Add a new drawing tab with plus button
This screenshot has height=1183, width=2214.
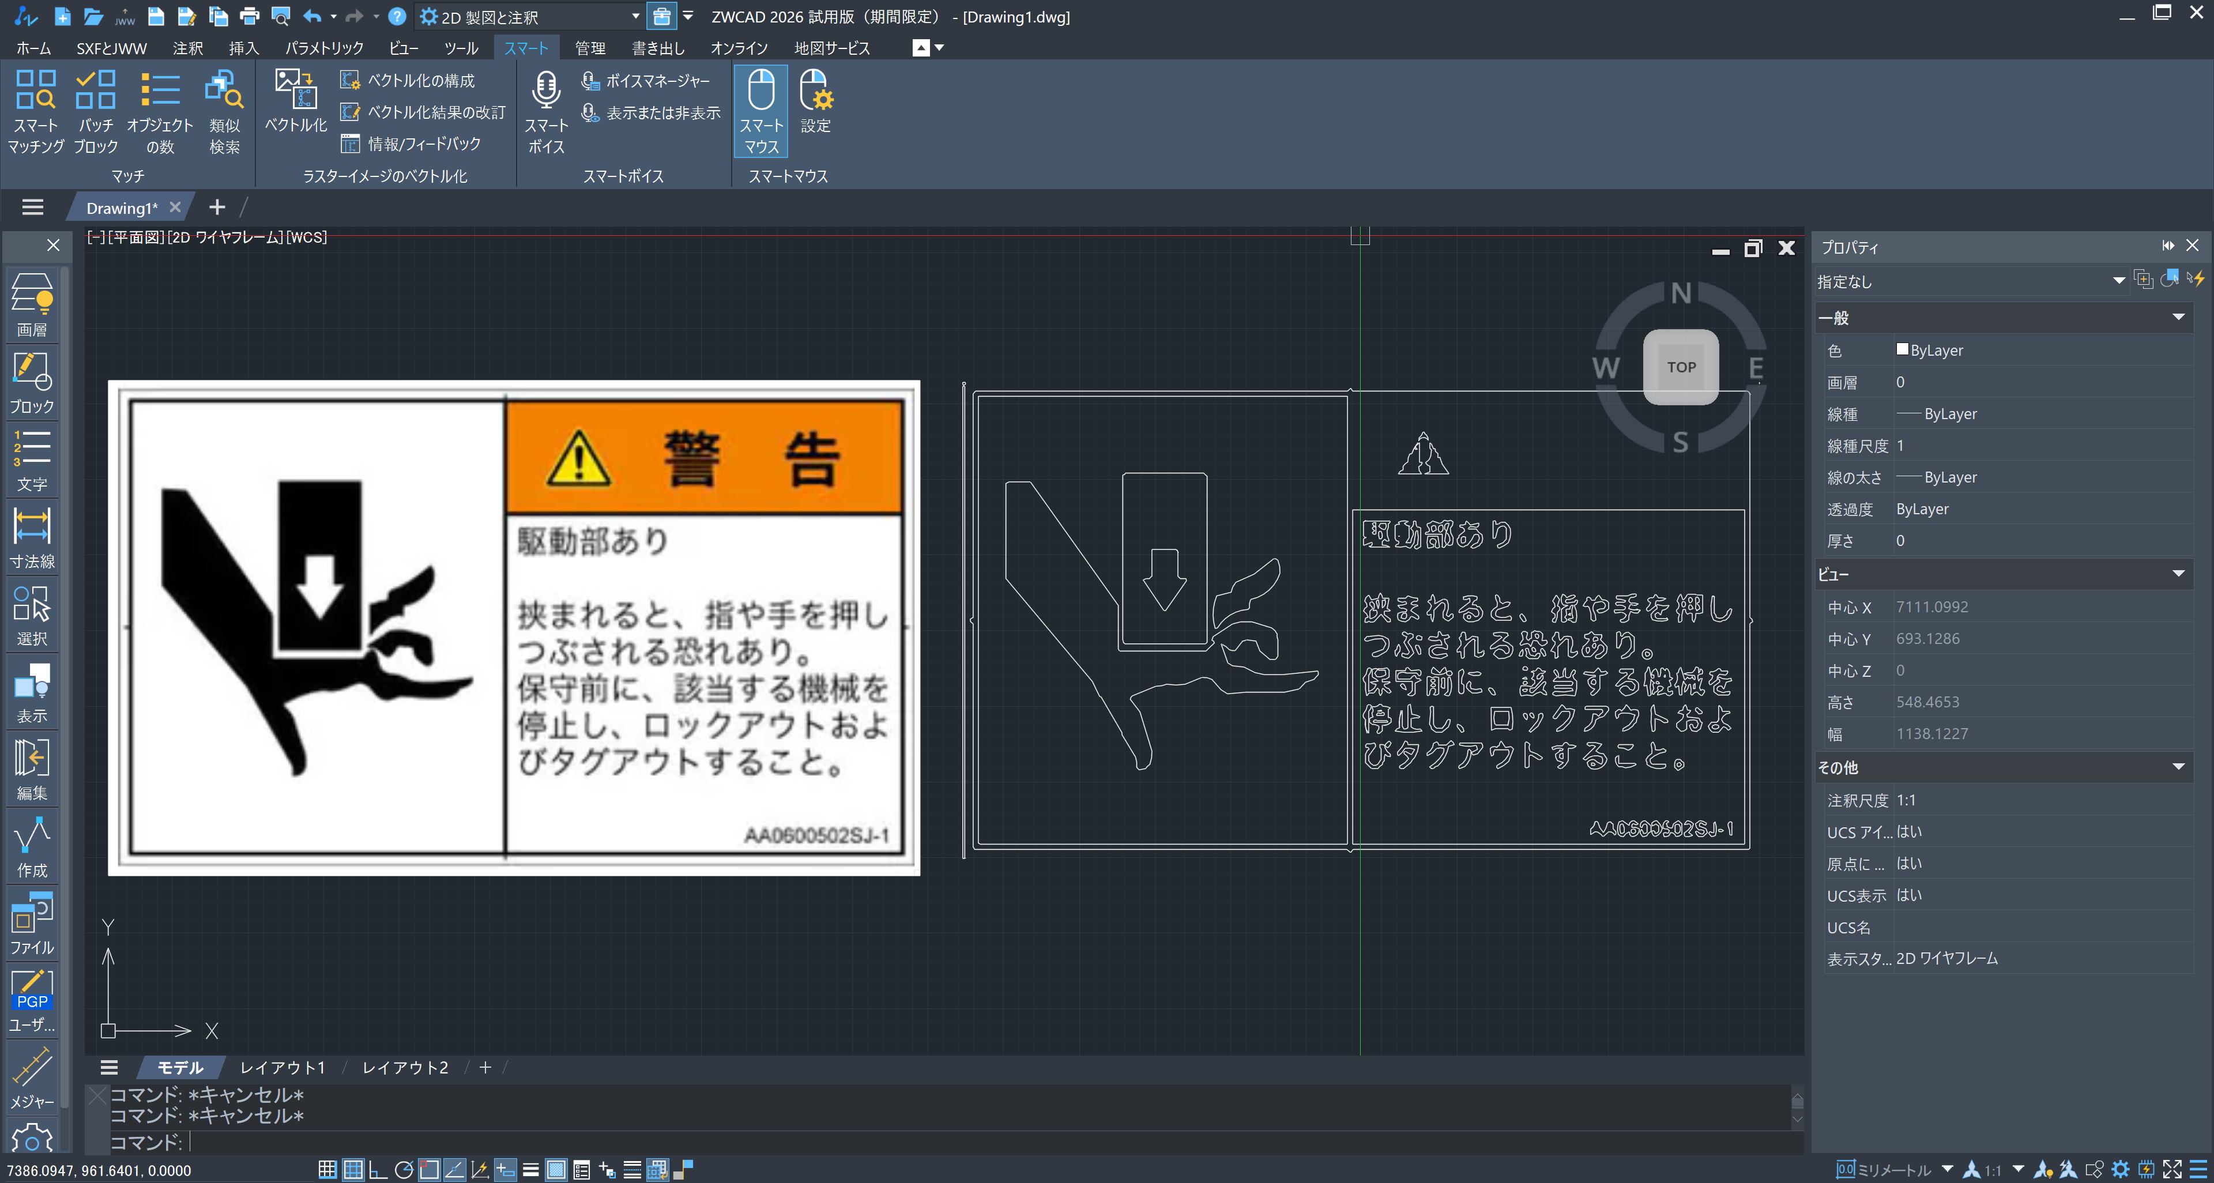(x=217, y=207)
